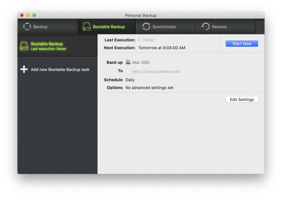Click the green drive icon in sidebar task
282x197 pixels.
[24, 46]
